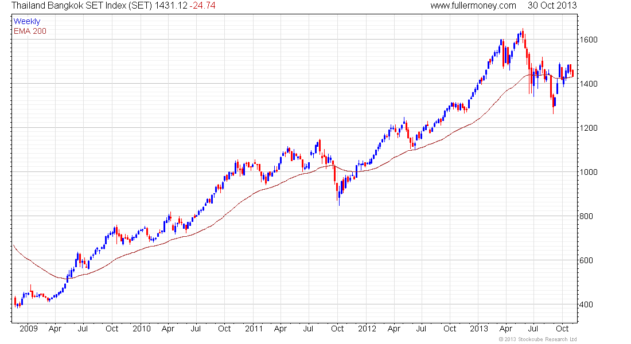Image resolution: width=631 pixels, height=344 pixels.
Task: Select the blue 'Weekly' legend label
Action: (27, 21)
